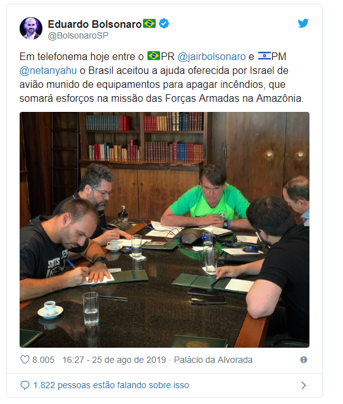Click the Twitter bird logo icon
The width and height of the screenshot is (343, 404).
tap(303, 23)
